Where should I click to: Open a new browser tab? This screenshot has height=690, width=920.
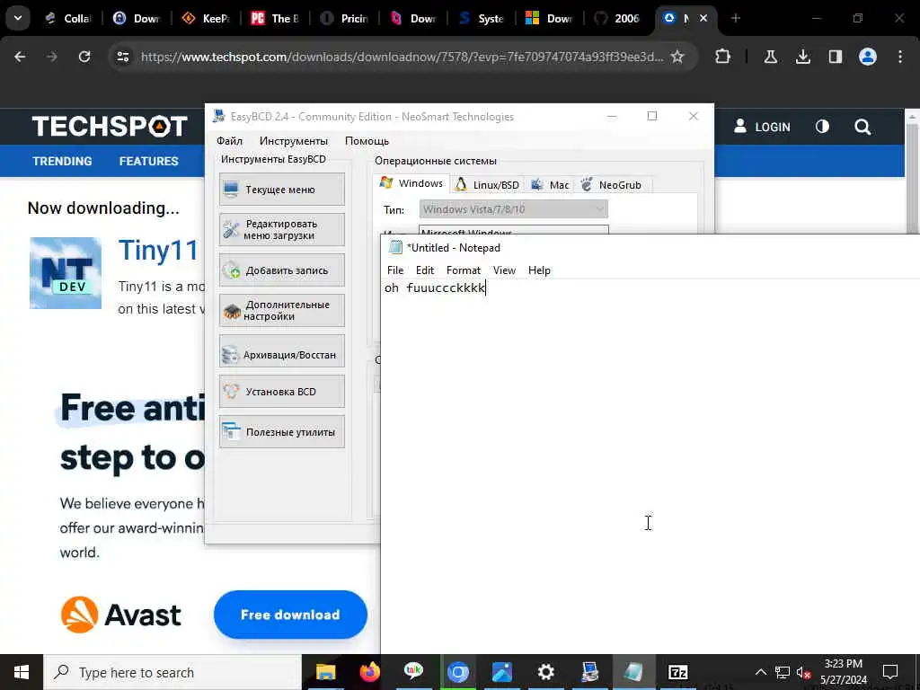point(736,18)
